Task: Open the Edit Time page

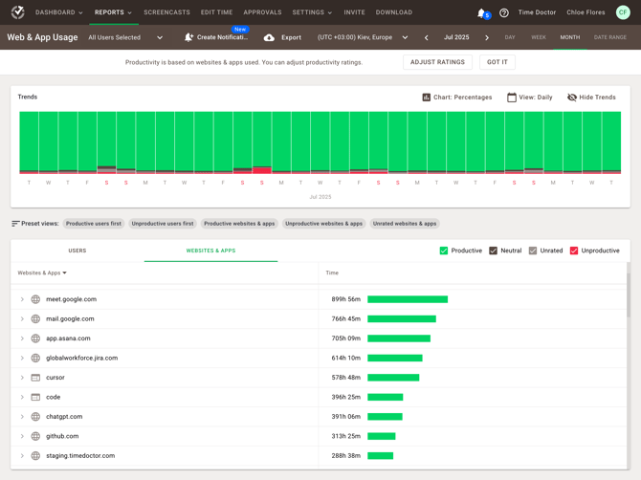Action: [216, 12]
